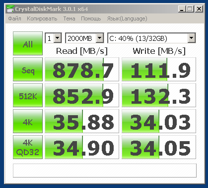This screenshot has width=208, height=188.
Task: Maximize the CrystalDiskMark window
Action: click(x=190, y=9)
